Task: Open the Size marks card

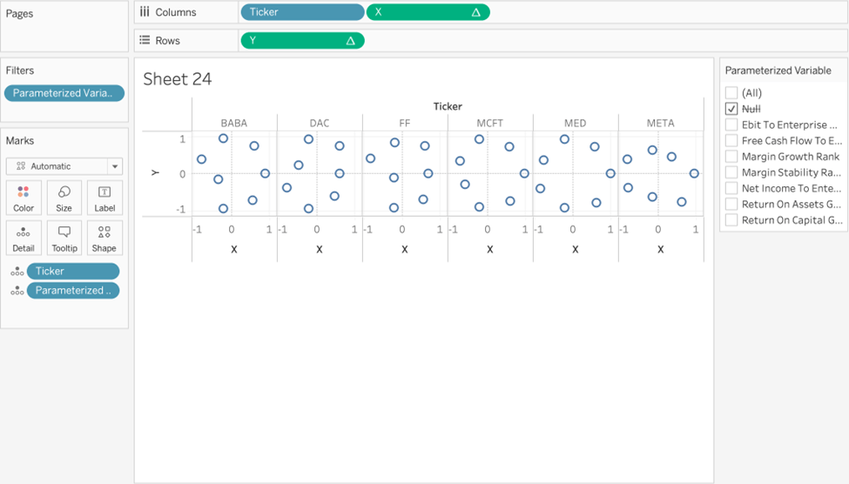Action: [64, 198]
